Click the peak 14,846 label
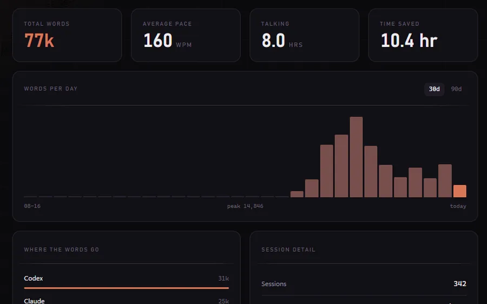The image size is (487, 304). 245,206
